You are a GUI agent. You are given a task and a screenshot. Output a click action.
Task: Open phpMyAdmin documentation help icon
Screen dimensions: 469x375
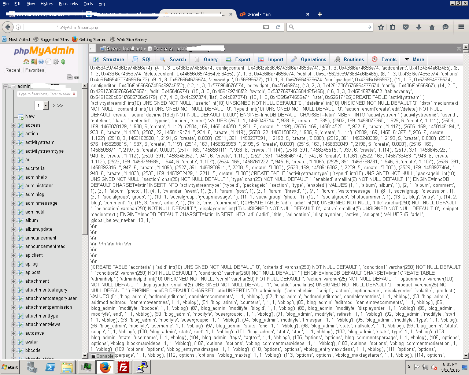pyautogui.click(x=41, y=62)
